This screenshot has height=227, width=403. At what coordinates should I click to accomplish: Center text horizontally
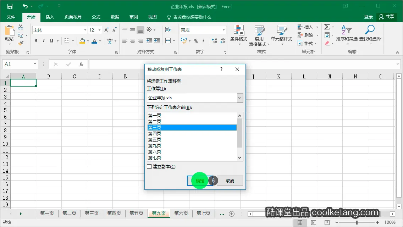click(133, 41)
